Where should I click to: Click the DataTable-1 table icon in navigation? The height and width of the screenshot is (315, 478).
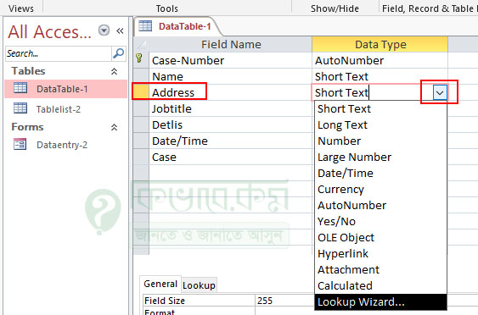click(x=20, y=88)
